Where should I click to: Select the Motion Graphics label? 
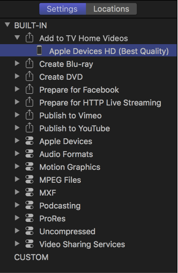click(x=70, y=167)
